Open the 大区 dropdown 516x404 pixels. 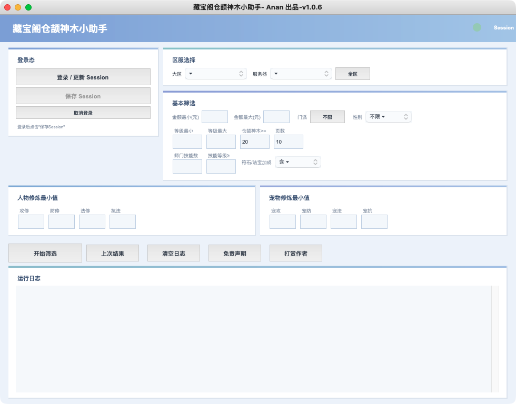point(216,74)
